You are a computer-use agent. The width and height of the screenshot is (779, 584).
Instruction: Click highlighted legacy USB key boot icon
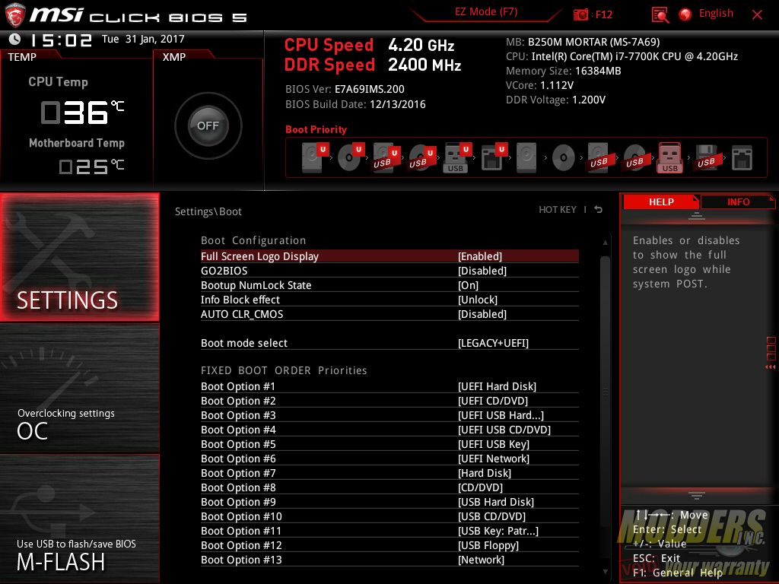tap(669, 157)
